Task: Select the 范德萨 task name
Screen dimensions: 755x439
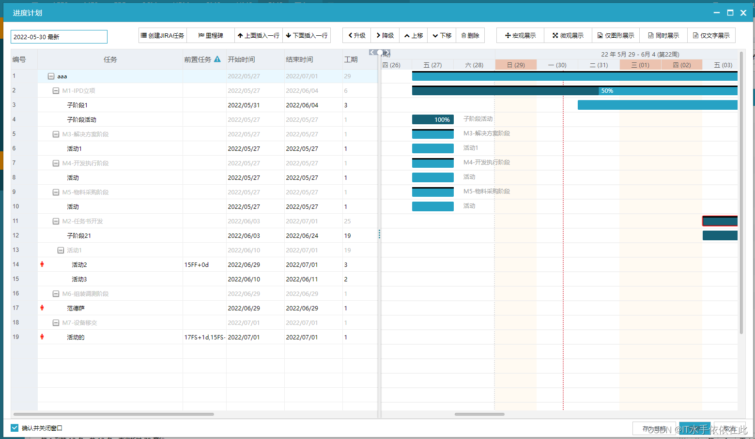Action: (76, 308)
